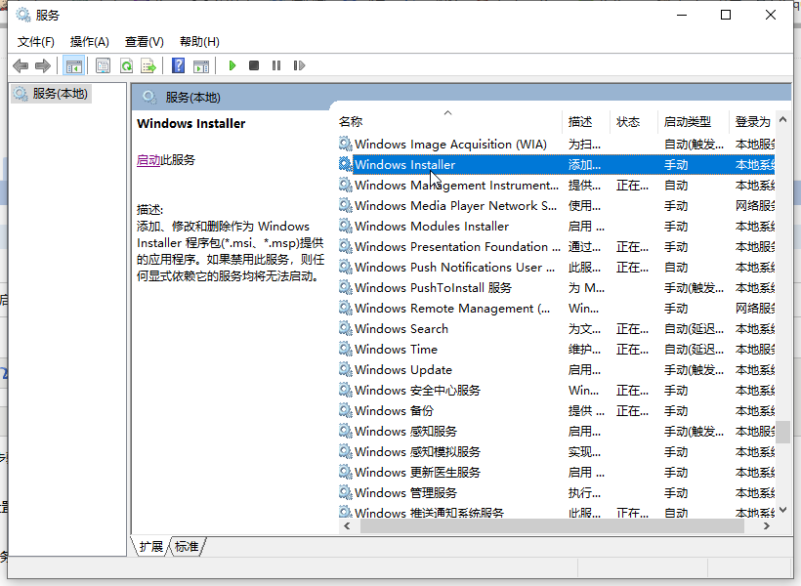Select Windows Remote Management service row
The width and height of the screenshot is (801, 586).
point(557,308)
